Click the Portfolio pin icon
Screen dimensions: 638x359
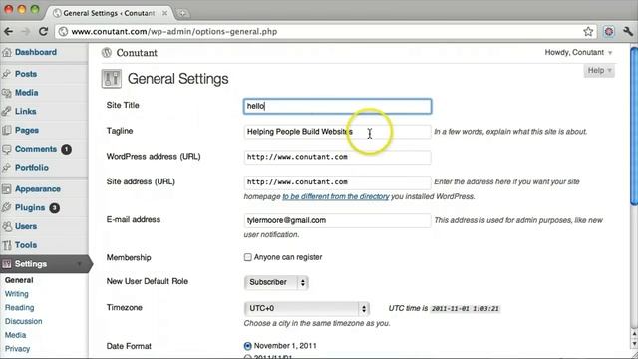point(7,168)
